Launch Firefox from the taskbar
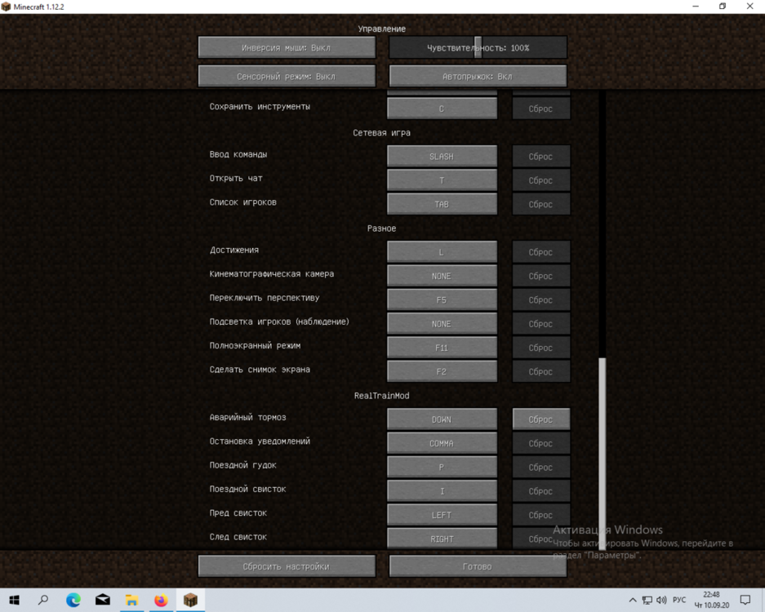This screenshot has width=765, height=612. pos(161,600)
